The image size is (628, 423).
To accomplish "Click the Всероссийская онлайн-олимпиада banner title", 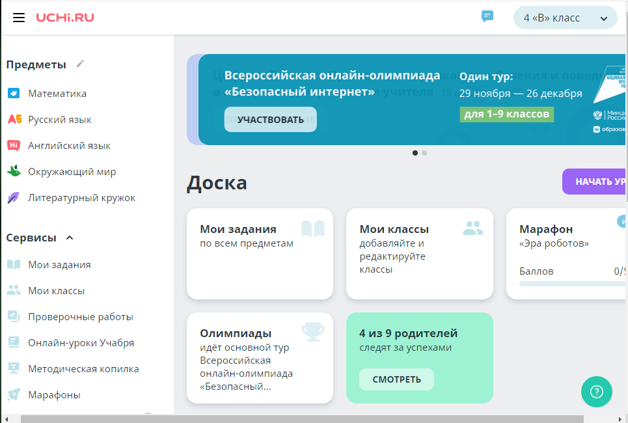I will (332, 83).
